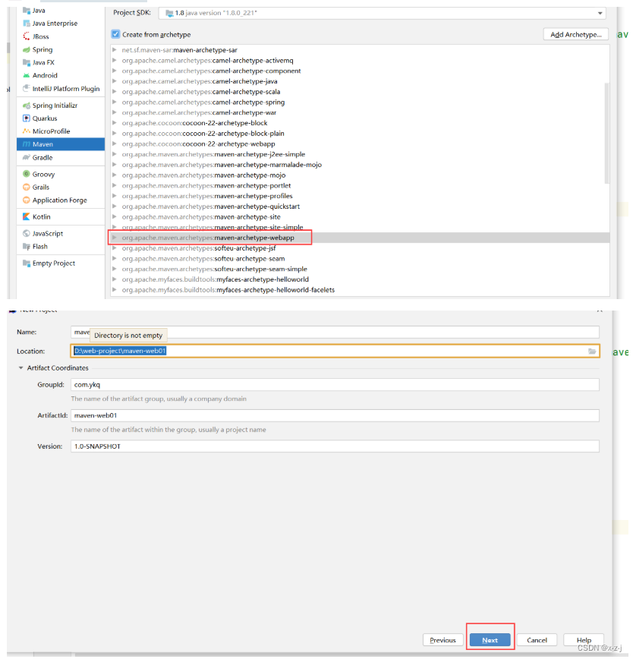Edit the ArtifactId field maven-web01
This screenshot has height=659, width=633.
[x=335, y=415]
